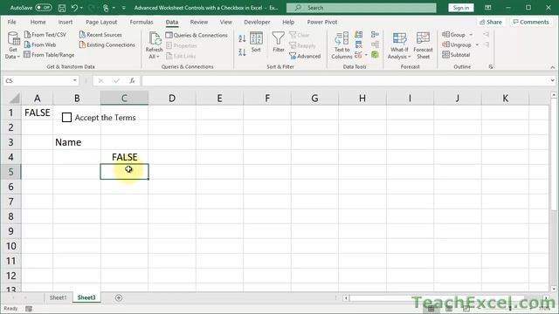Check the Accept the Terms checkbox
This screenshot has width=559, height=314.
point(66,118)
